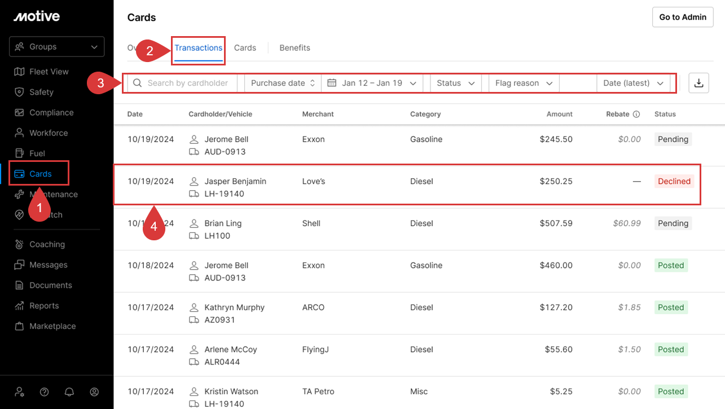Viewport: 725px width, 409px height.
Task: Click the Go to Admin button
Action: [683, 17]
